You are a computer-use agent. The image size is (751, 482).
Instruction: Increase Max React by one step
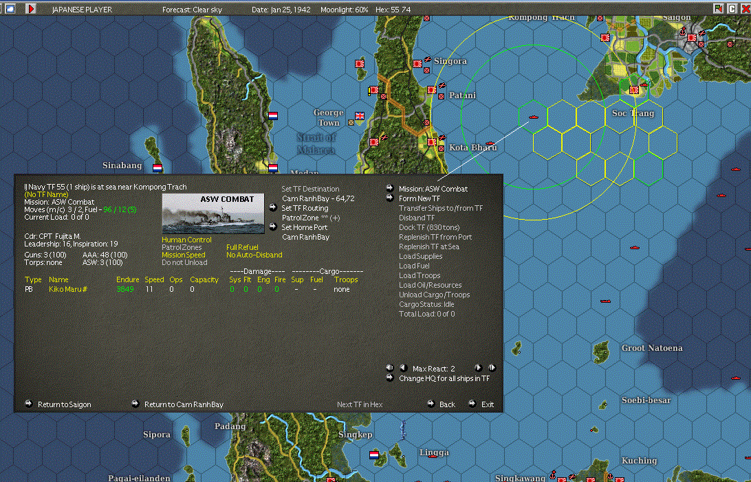coord(478,368)
